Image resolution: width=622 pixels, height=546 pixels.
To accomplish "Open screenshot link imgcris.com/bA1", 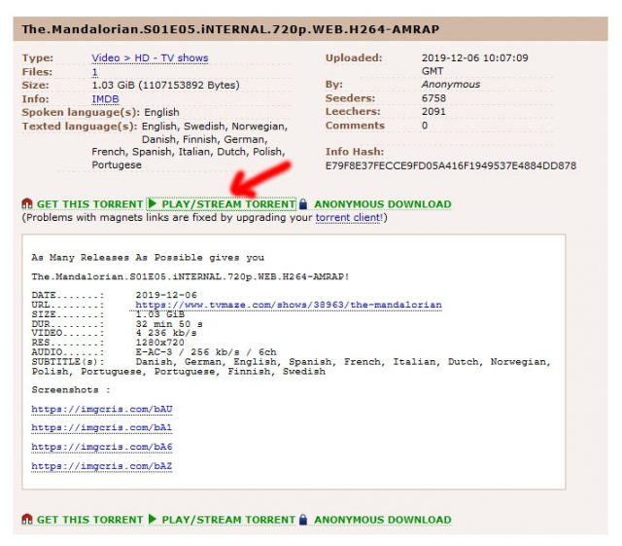I will click(102, 427).
